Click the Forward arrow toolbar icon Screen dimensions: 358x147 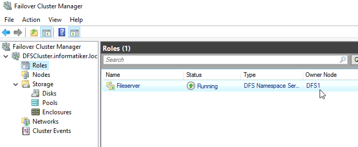click(18, 32)
